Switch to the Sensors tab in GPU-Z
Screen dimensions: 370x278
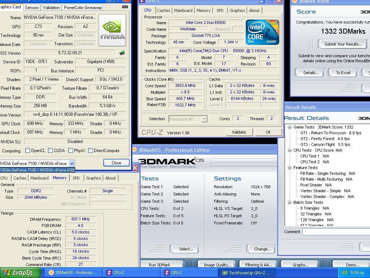click(32, 7)
